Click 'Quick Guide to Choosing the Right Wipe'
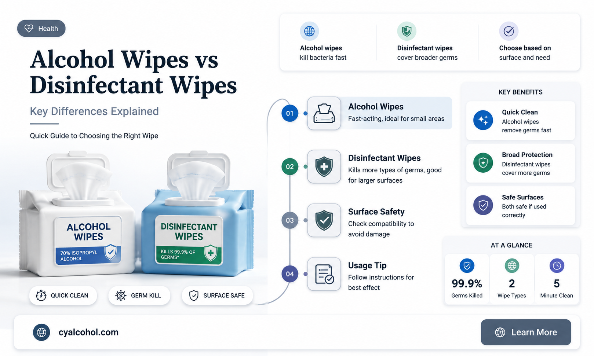 94,136
